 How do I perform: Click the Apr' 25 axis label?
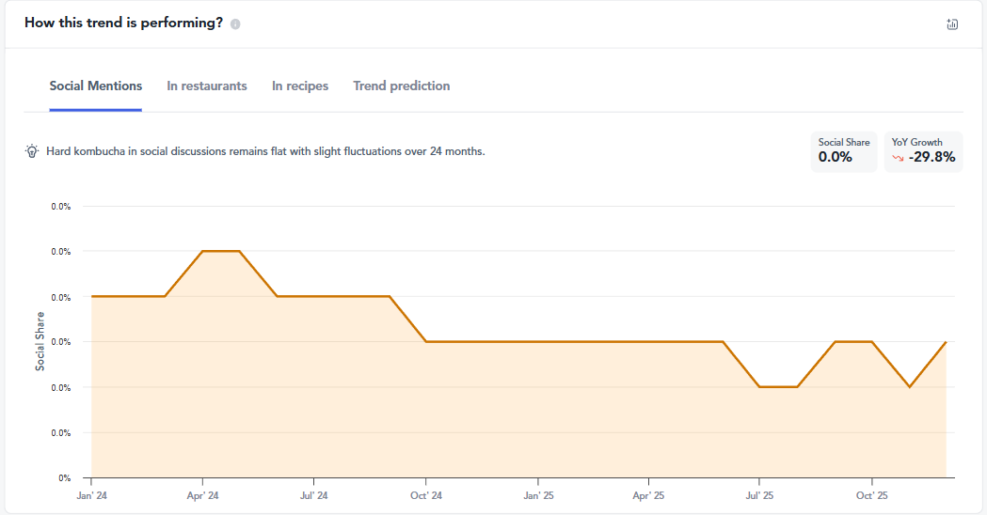(x=649, y=495)
